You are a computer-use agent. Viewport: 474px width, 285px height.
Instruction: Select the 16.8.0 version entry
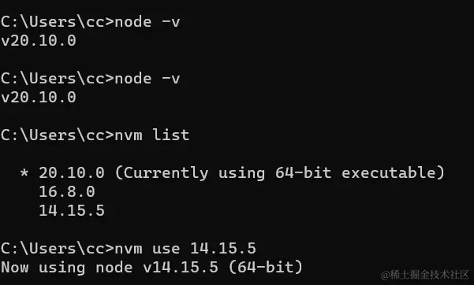pyautogui.click(x=67, y=192)
